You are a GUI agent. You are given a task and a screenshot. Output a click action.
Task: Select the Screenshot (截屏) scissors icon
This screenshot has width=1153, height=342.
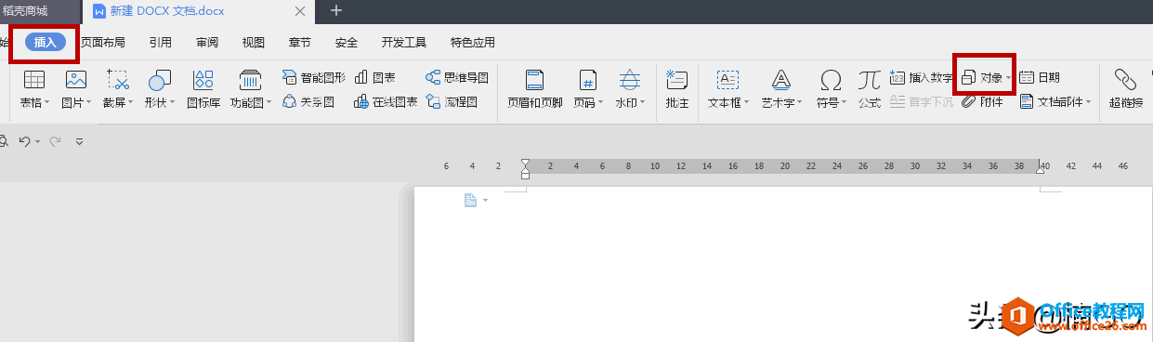[117, 81]
